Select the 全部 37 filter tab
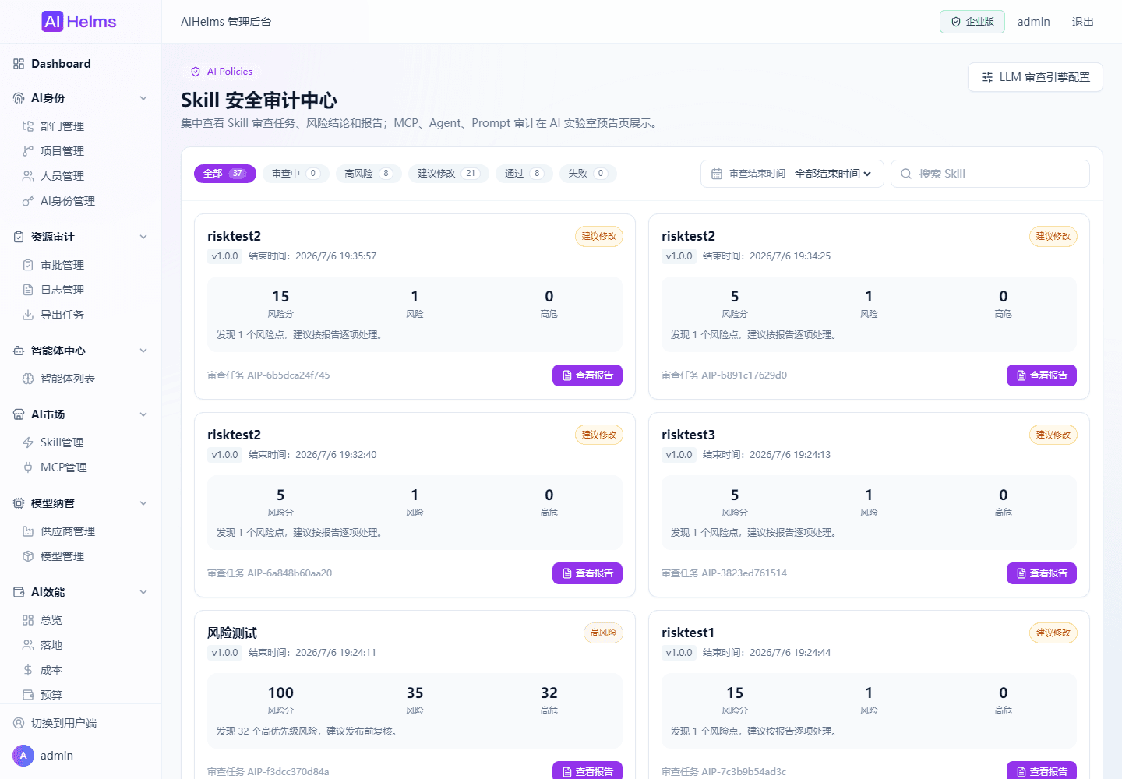Viewport: 1122px width, 779px height. tap(225, 174)
